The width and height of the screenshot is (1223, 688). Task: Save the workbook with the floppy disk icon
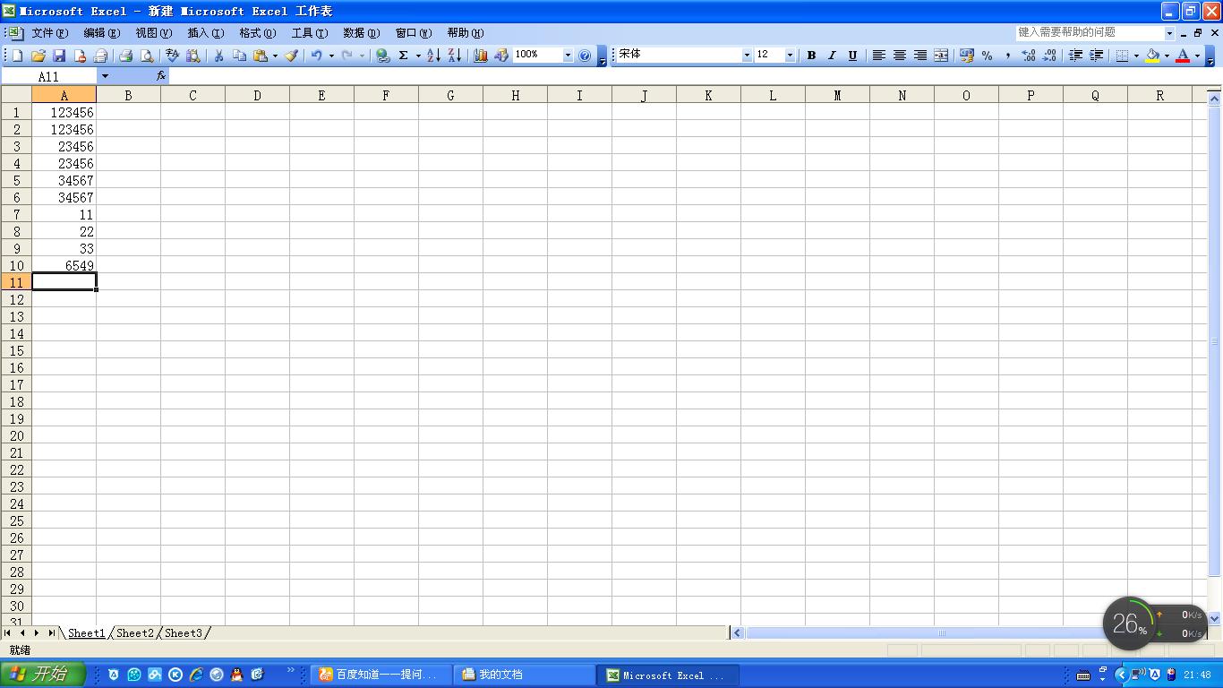click(59, 56)
